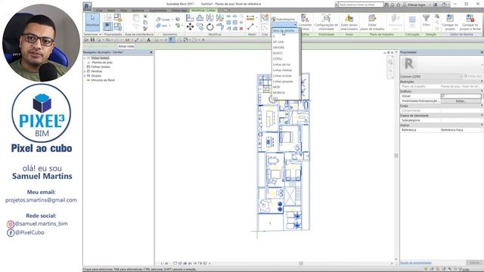This screenshot has width=484, height=272.
Task: Select 'CORAL' in subcategory list
Action: 278,59
